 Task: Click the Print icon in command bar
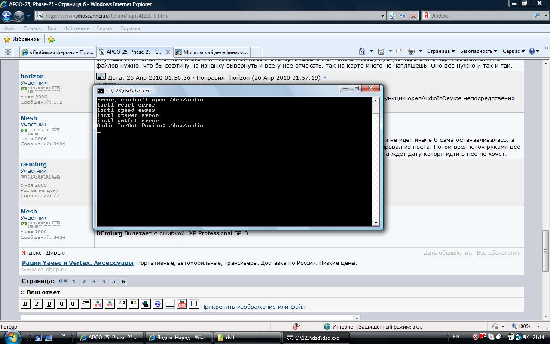(411, 51)
